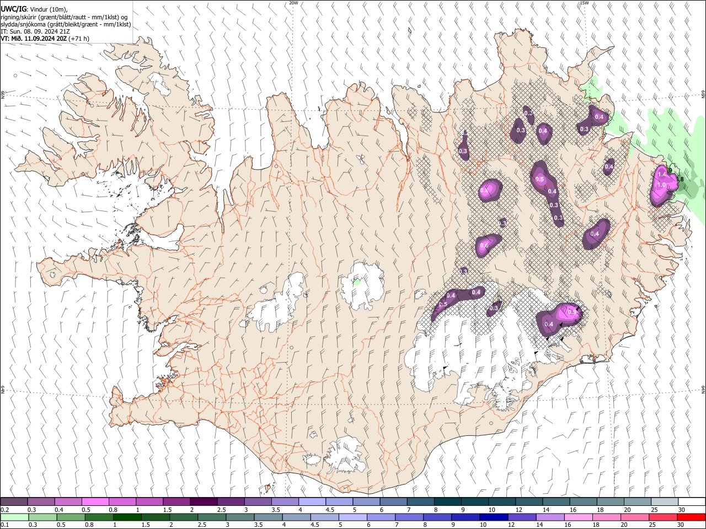Select the lower legend swatch starting at 0.5
The width and height of the screenshot is (706, 529).
(x=71, y=517)
